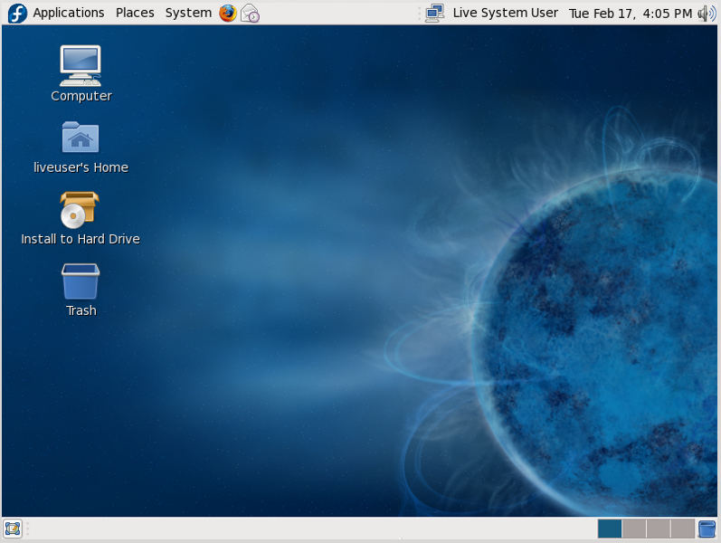Open the Applications menu
The height and width of the screenshot is (543, 721).
(x=69, y=13)
